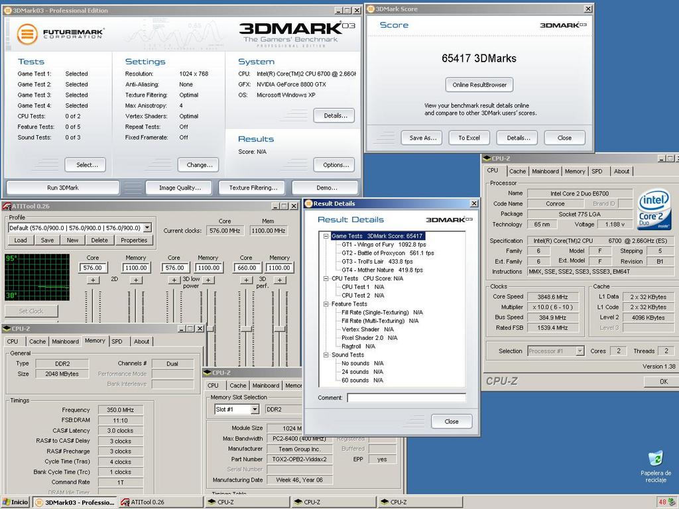
Task: Switch to Cache tab in CPU-Z processor window
Action: [517, 172]
